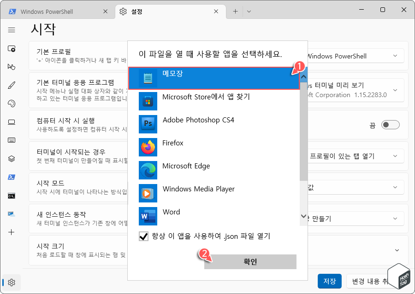Open the when terminal starts dropdown
Image resolution: width=415 pixels, height=294 pixels.
coord(356,156)
